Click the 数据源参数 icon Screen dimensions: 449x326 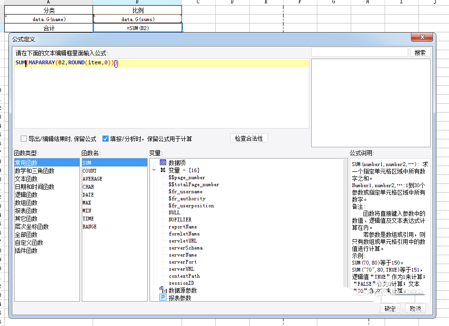(x=163, y=290)
